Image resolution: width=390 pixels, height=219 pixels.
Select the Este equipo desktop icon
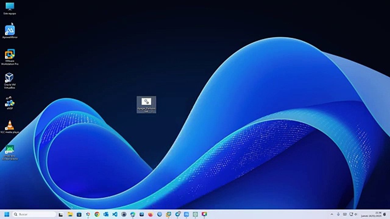(x=10, y=9)
